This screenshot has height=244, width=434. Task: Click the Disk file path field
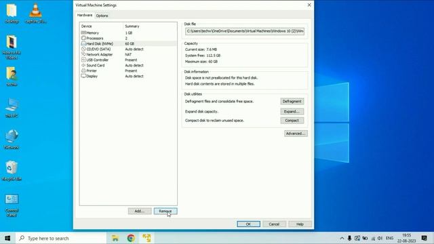point(245,31)
